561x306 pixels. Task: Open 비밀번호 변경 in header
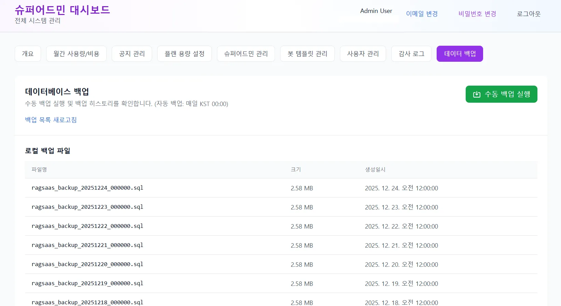477,14
